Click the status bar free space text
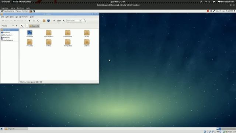Screen dimensions: 236x133 pyautogui.click(x=31, y=82)
